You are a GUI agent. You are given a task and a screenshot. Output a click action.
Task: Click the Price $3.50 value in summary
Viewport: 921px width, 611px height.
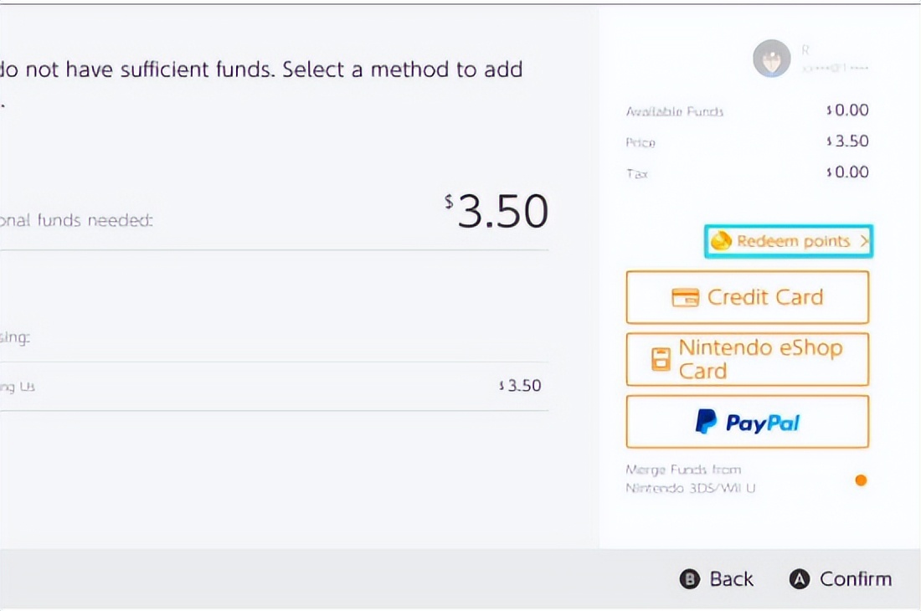(x=847, y=141)
